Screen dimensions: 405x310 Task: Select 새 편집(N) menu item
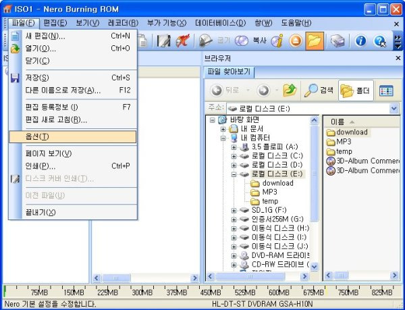pos(73,36)
